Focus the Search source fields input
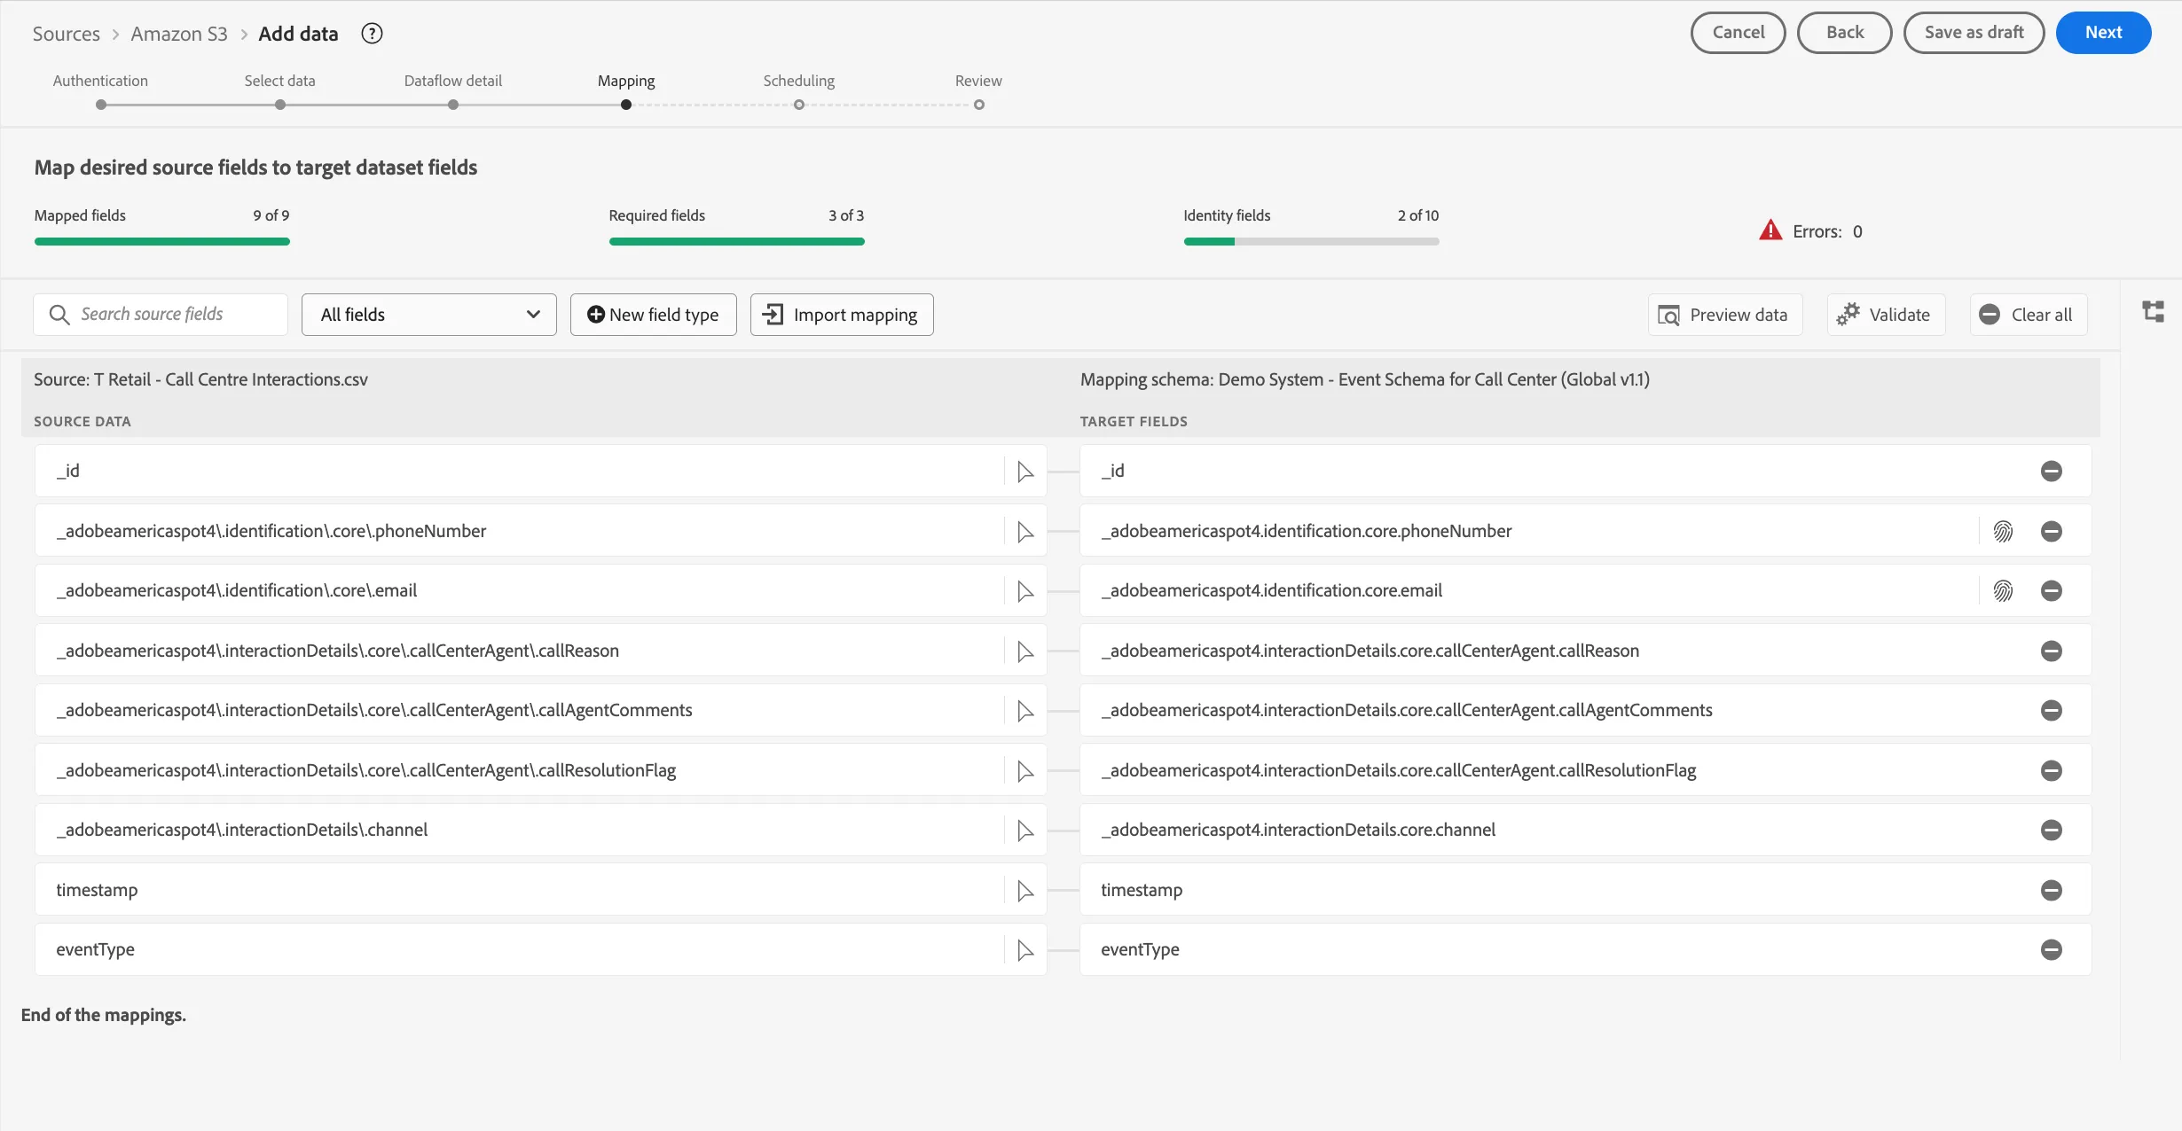The width and height of the screenshot is (2182, 1131). coord(161,315)
